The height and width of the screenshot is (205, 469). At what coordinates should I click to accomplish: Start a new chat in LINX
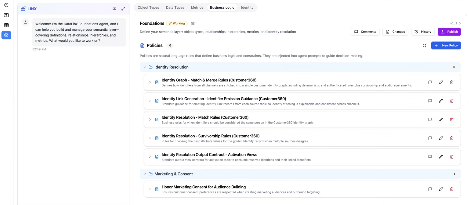point(114,9)
